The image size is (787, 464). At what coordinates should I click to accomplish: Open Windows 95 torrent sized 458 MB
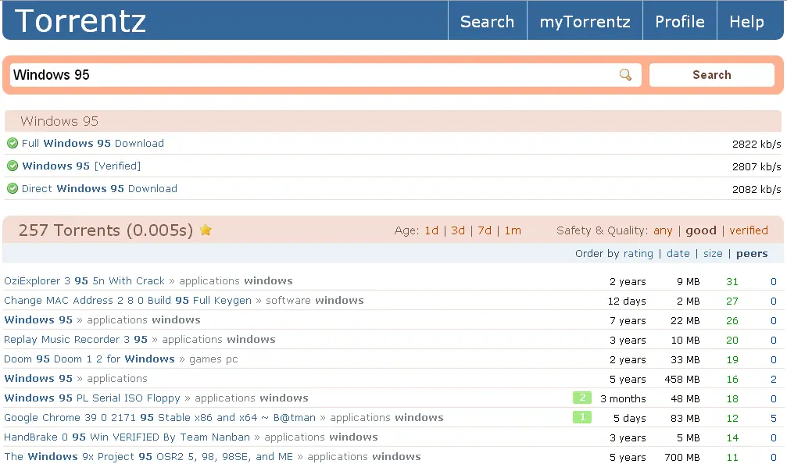(38, 379)
